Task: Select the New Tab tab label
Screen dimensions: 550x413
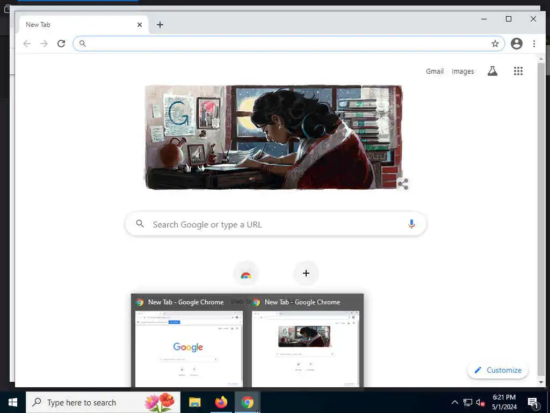Action: pyautogui.click(x=38, y=25)
